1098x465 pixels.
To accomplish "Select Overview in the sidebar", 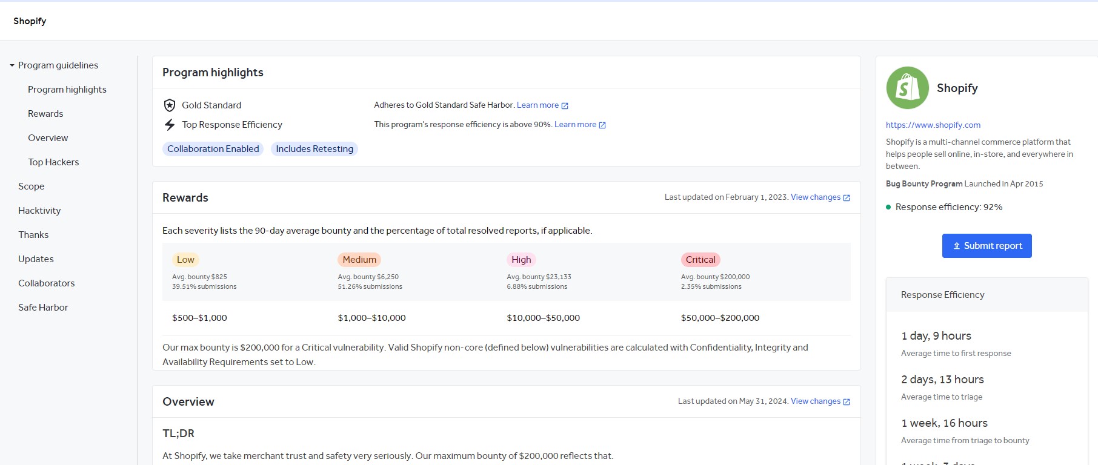I will coord(48,138).
